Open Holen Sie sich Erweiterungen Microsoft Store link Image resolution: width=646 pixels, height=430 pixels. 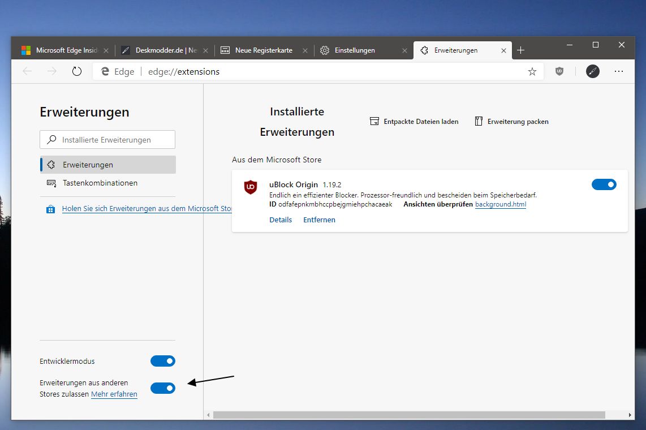(x=147, y=208)
